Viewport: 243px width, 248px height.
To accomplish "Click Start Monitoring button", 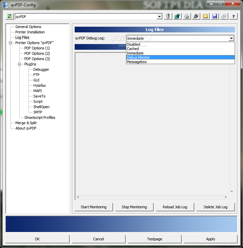I will tap(94, 207).
